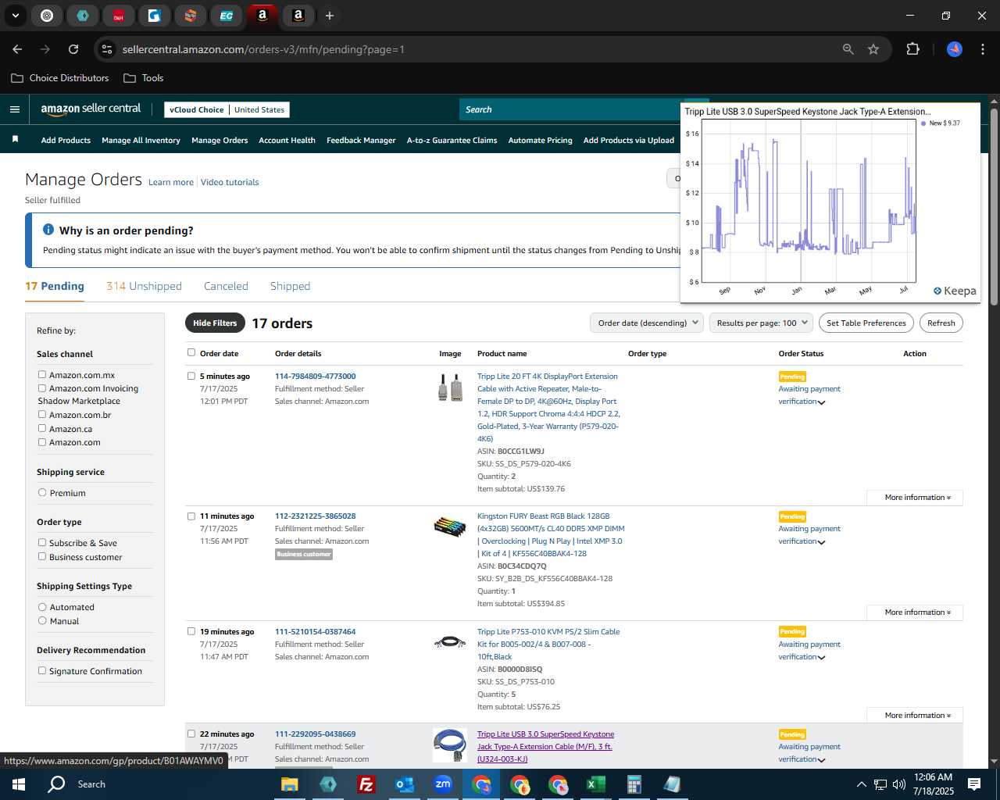This screenshot has height=800, width=1000.
Task: Select the Automated shipping settings radio button
Action: [42, 607]
